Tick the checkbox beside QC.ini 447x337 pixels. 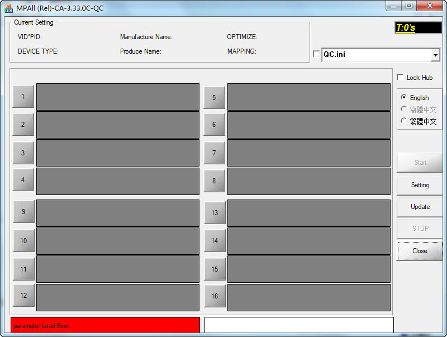tap(317, 54)
